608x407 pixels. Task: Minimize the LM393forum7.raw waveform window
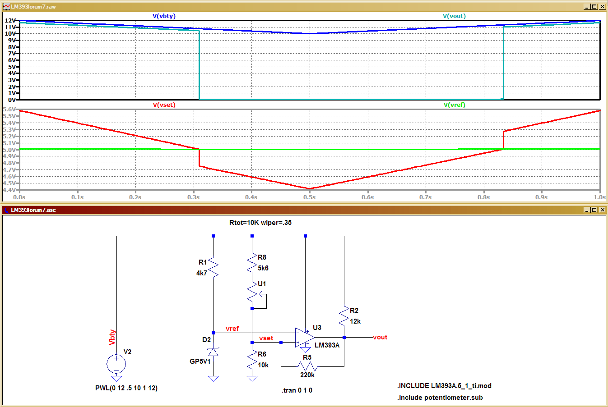pyautogui.click(x=587, y=6)
